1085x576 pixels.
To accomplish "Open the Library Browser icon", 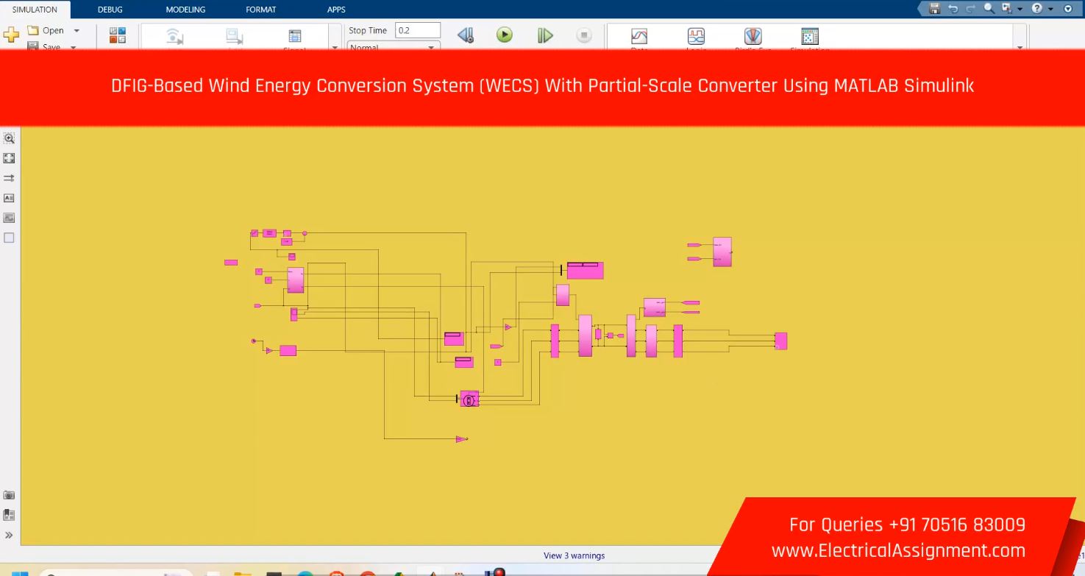I will tap(118, 35).
